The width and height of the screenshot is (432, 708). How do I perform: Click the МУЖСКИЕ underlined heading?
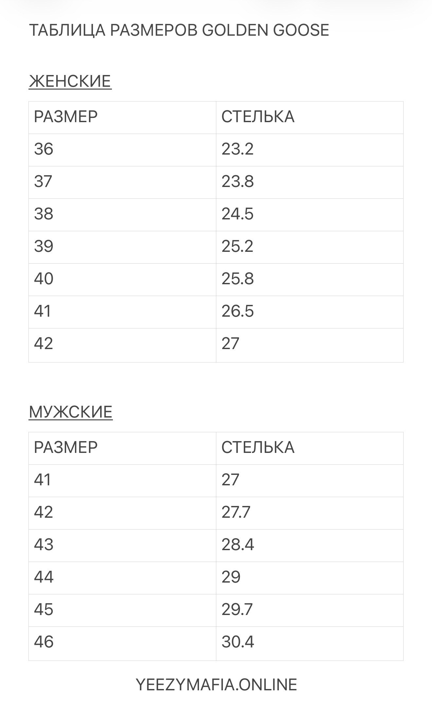click(x=71, y=412)
